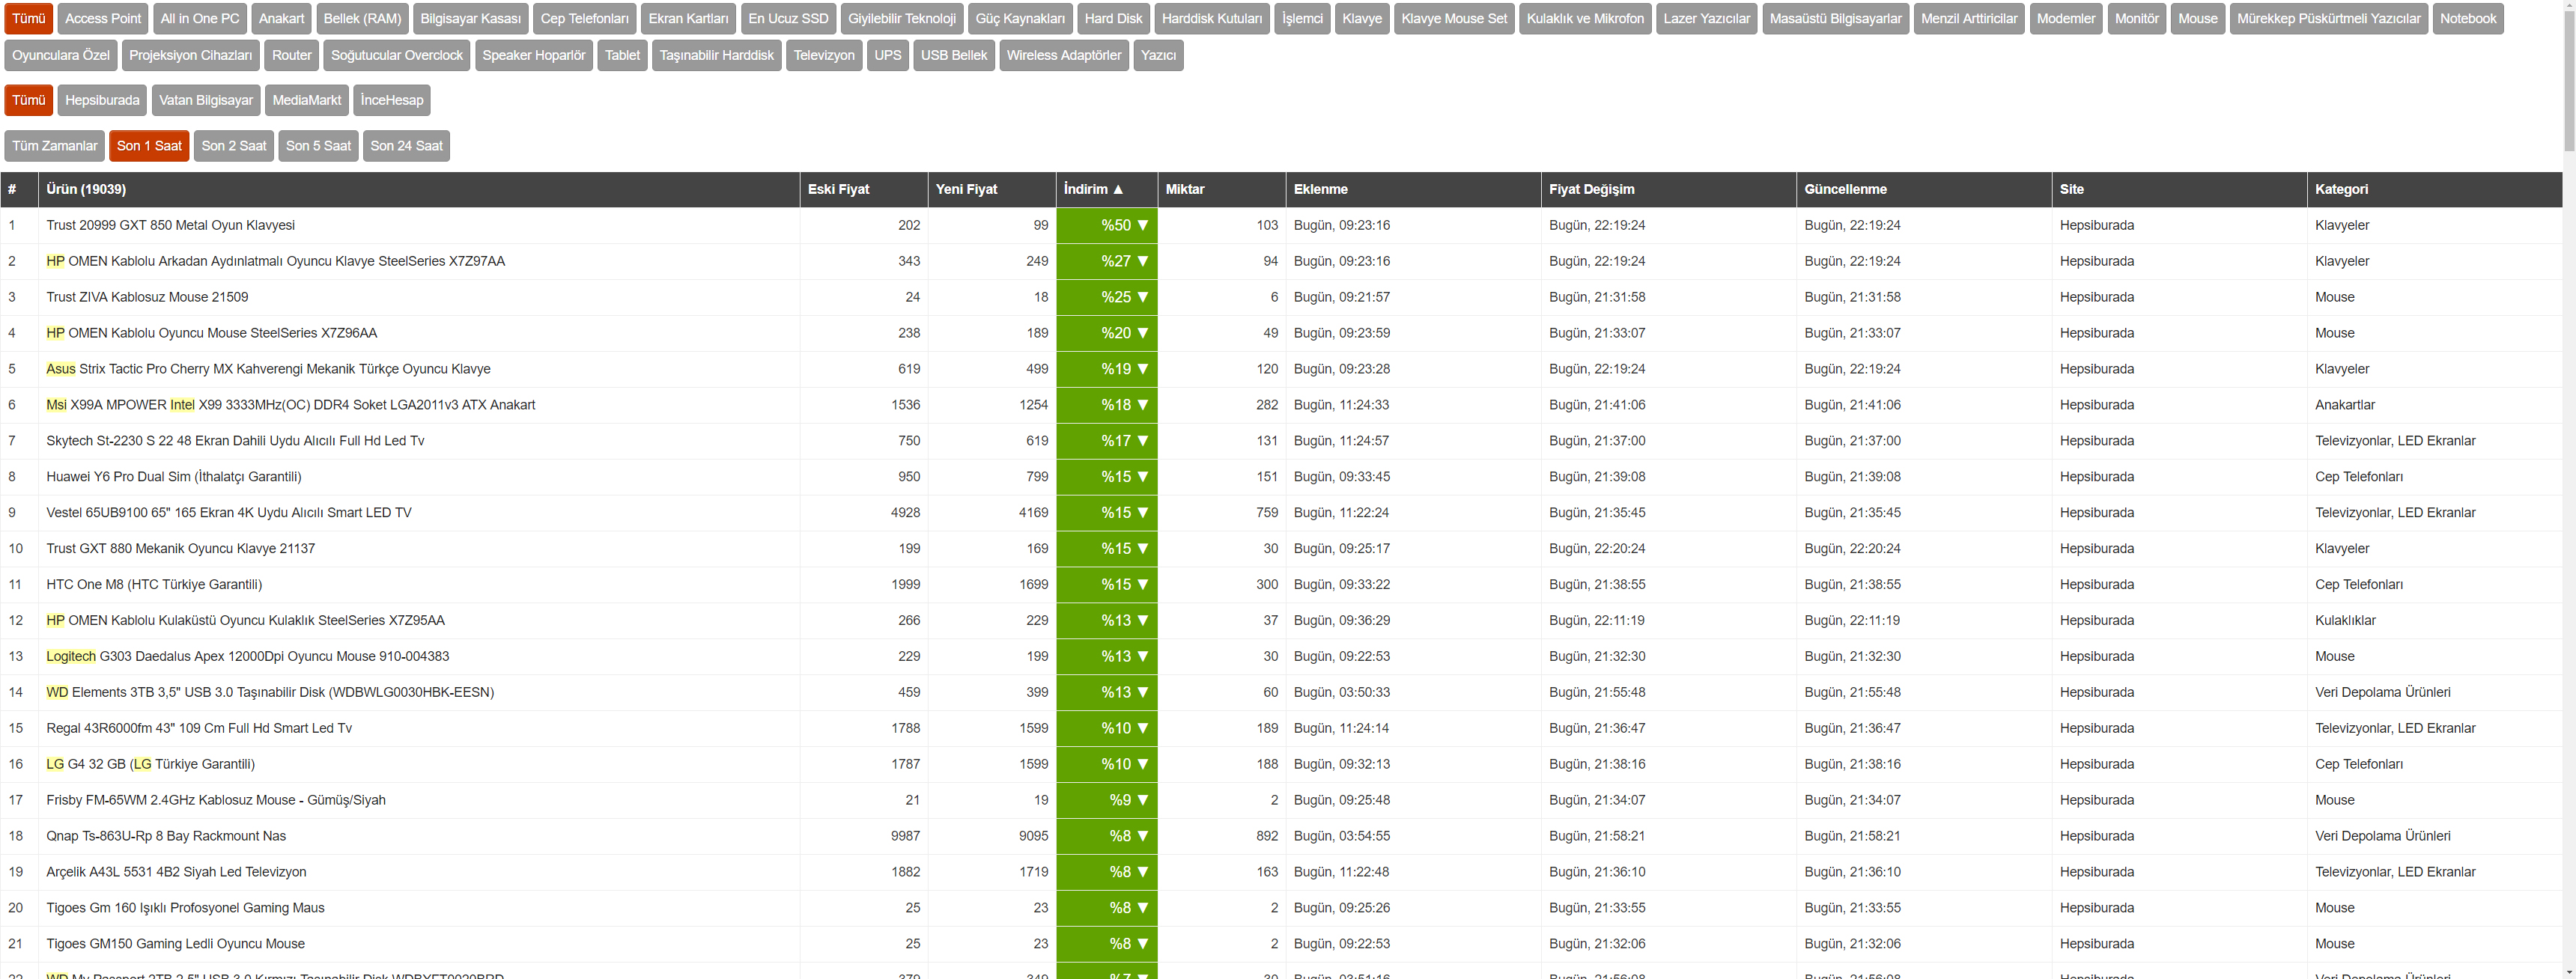Select Cep Telefonları category
2576x979 pixels.
coord(584,19)
